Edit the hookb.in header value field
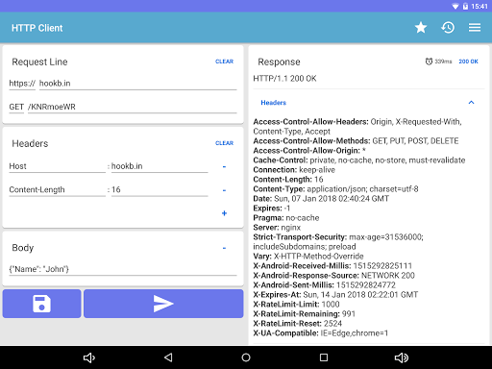Viewport: 492px width, 369px height. coord(160,166)
